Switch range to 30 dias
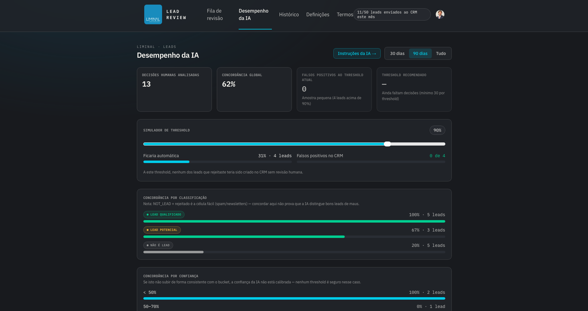The height and width of the screenshot is (311, 588). 397,53
